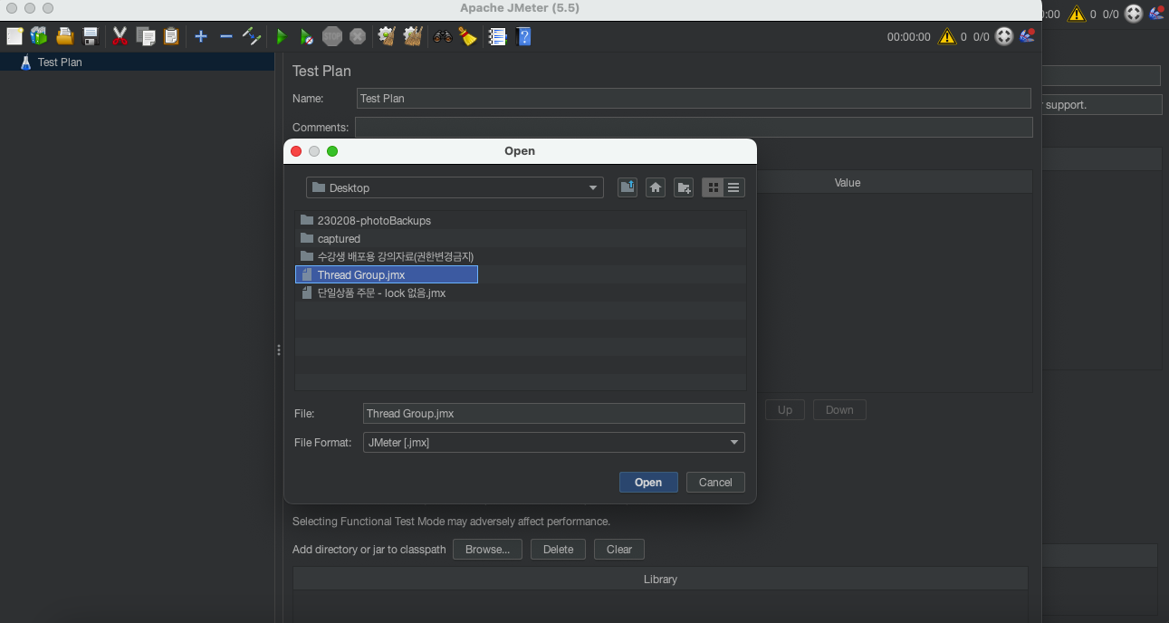Open the Function Helper list icon
Viewport: 1169px width, 623px height.
(497, 36)
